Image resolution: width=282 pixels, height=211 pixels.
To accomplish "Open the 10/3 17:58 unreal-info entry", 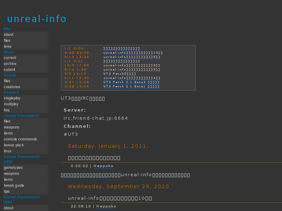I will (131, 65).
